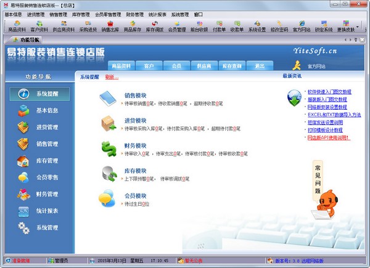Screen dimensions: 370x268
Task: Click 财务模块 heading
Action: 136,145
